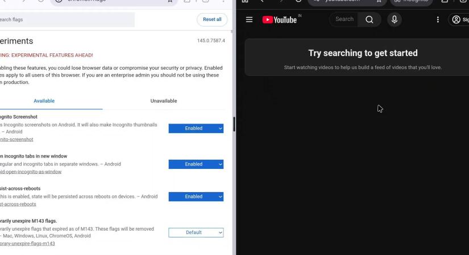
Task: Focus the YouTube Search text field
Action: [x=344, y=19]
